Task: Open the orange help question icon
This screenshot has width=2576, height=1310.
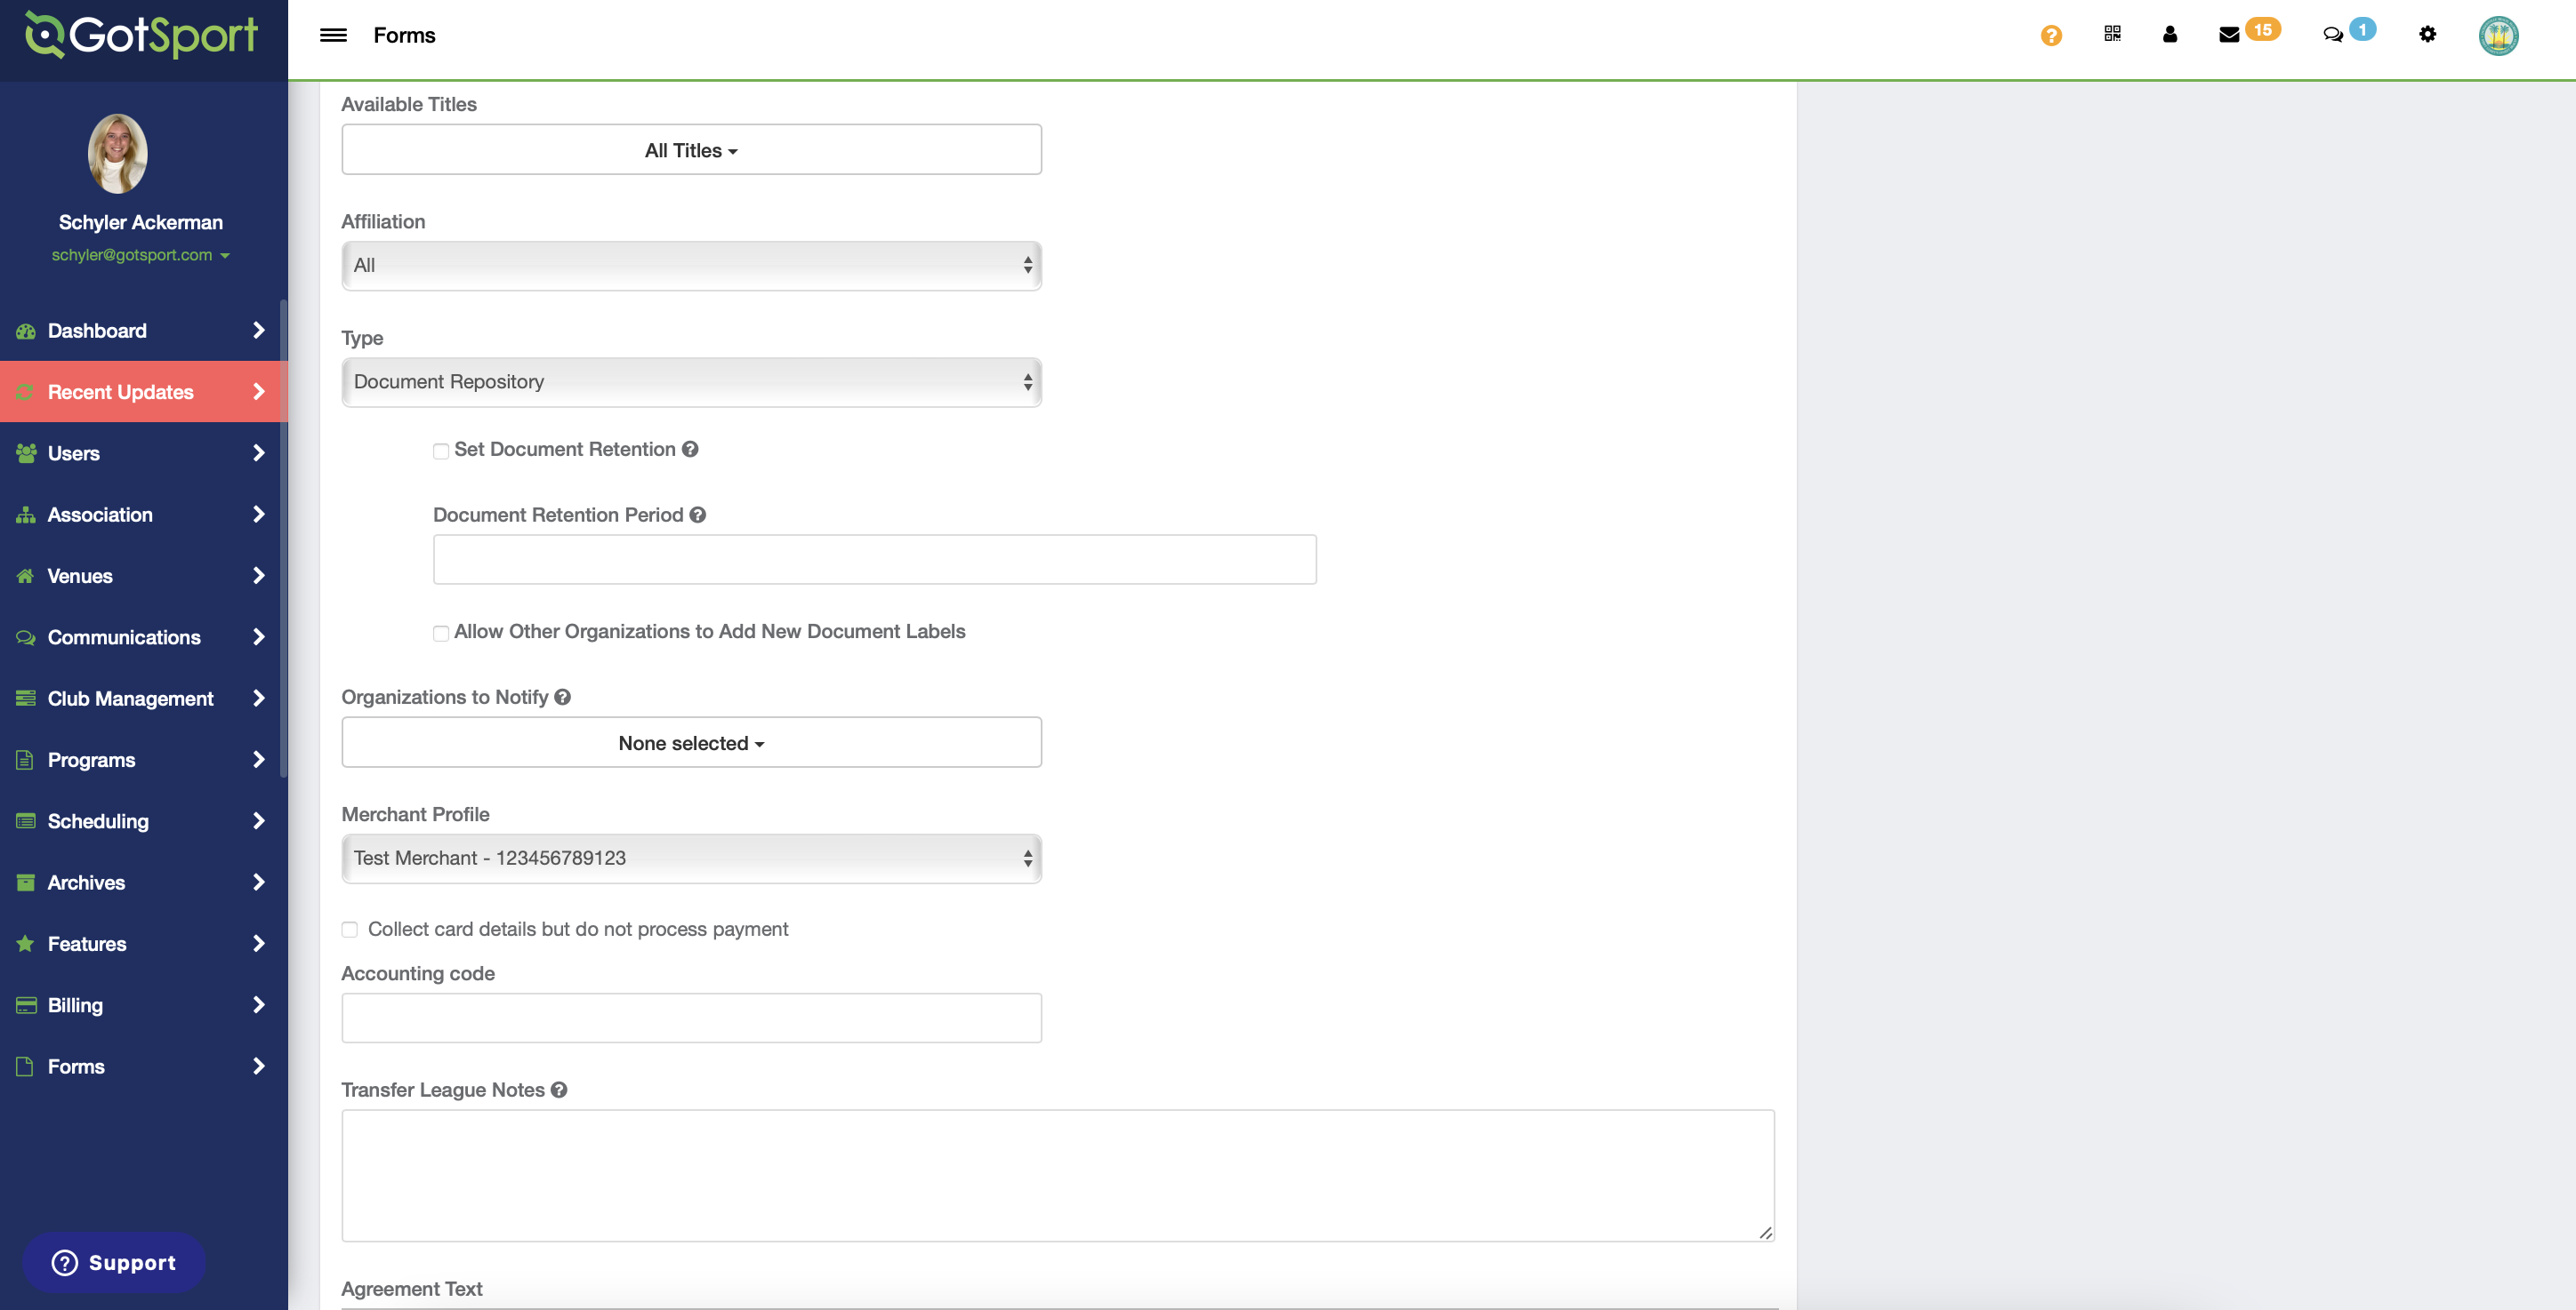Action: (x=2051, y=35)
